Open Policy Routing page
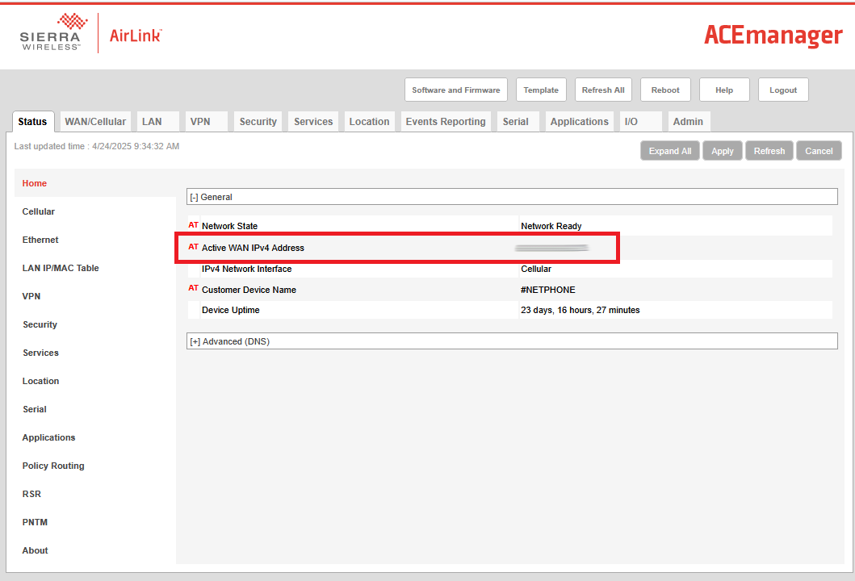 [x=53, y=466]
